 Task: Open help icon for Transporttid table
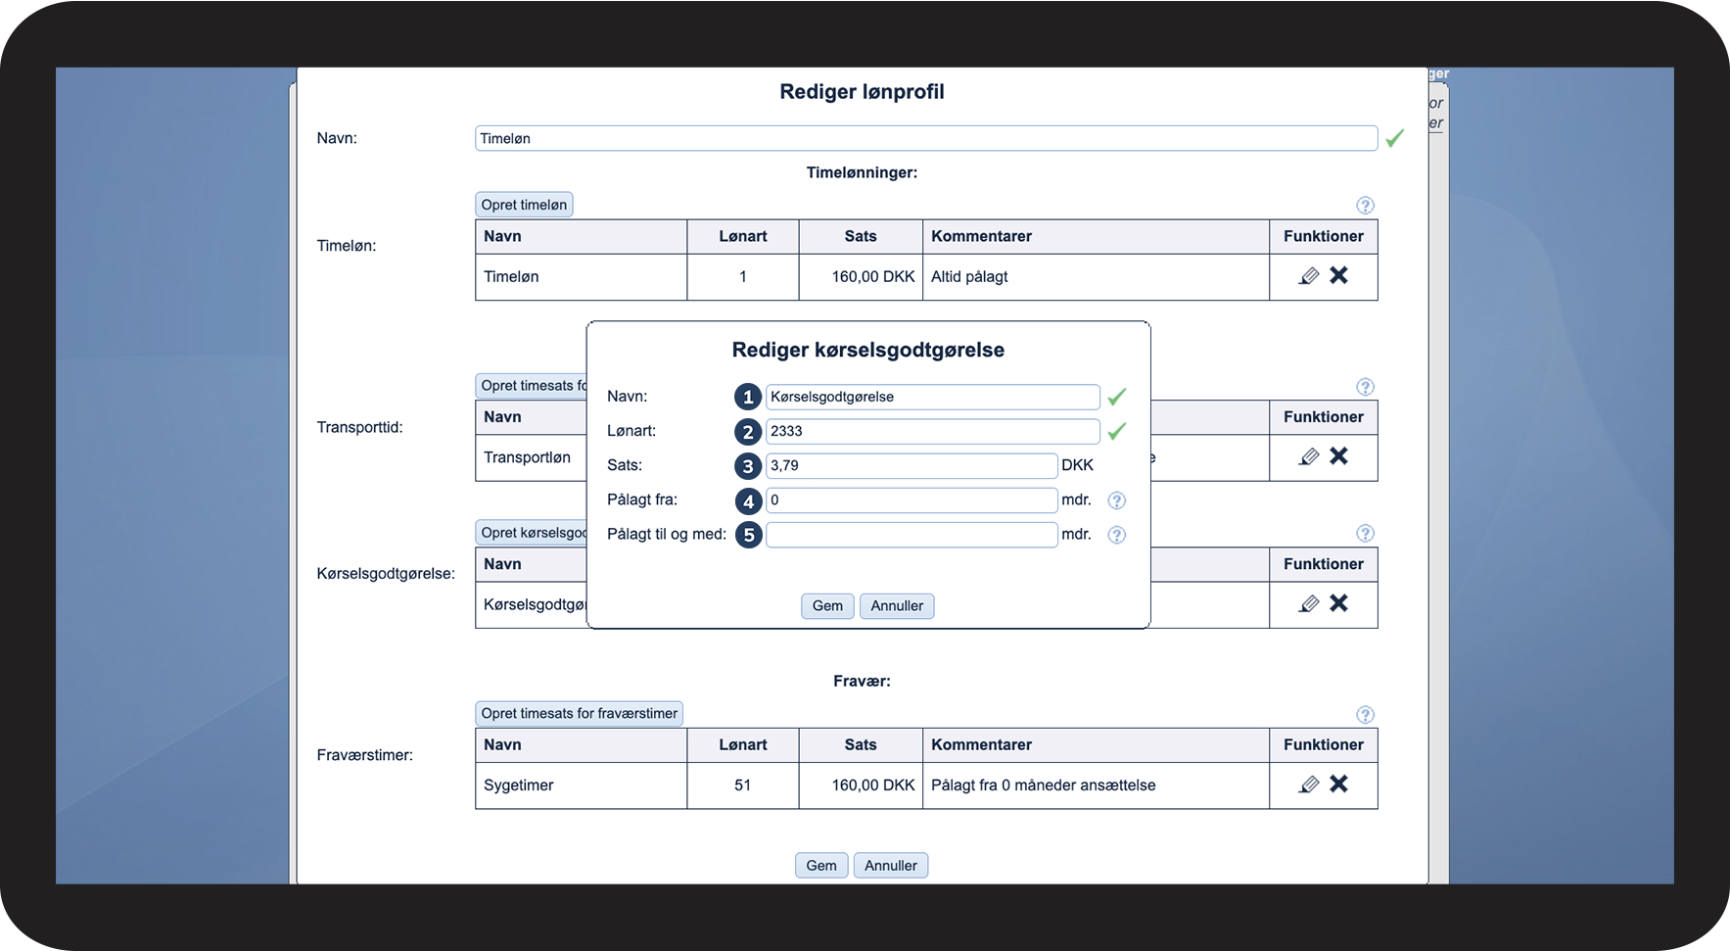point(1365,387)
